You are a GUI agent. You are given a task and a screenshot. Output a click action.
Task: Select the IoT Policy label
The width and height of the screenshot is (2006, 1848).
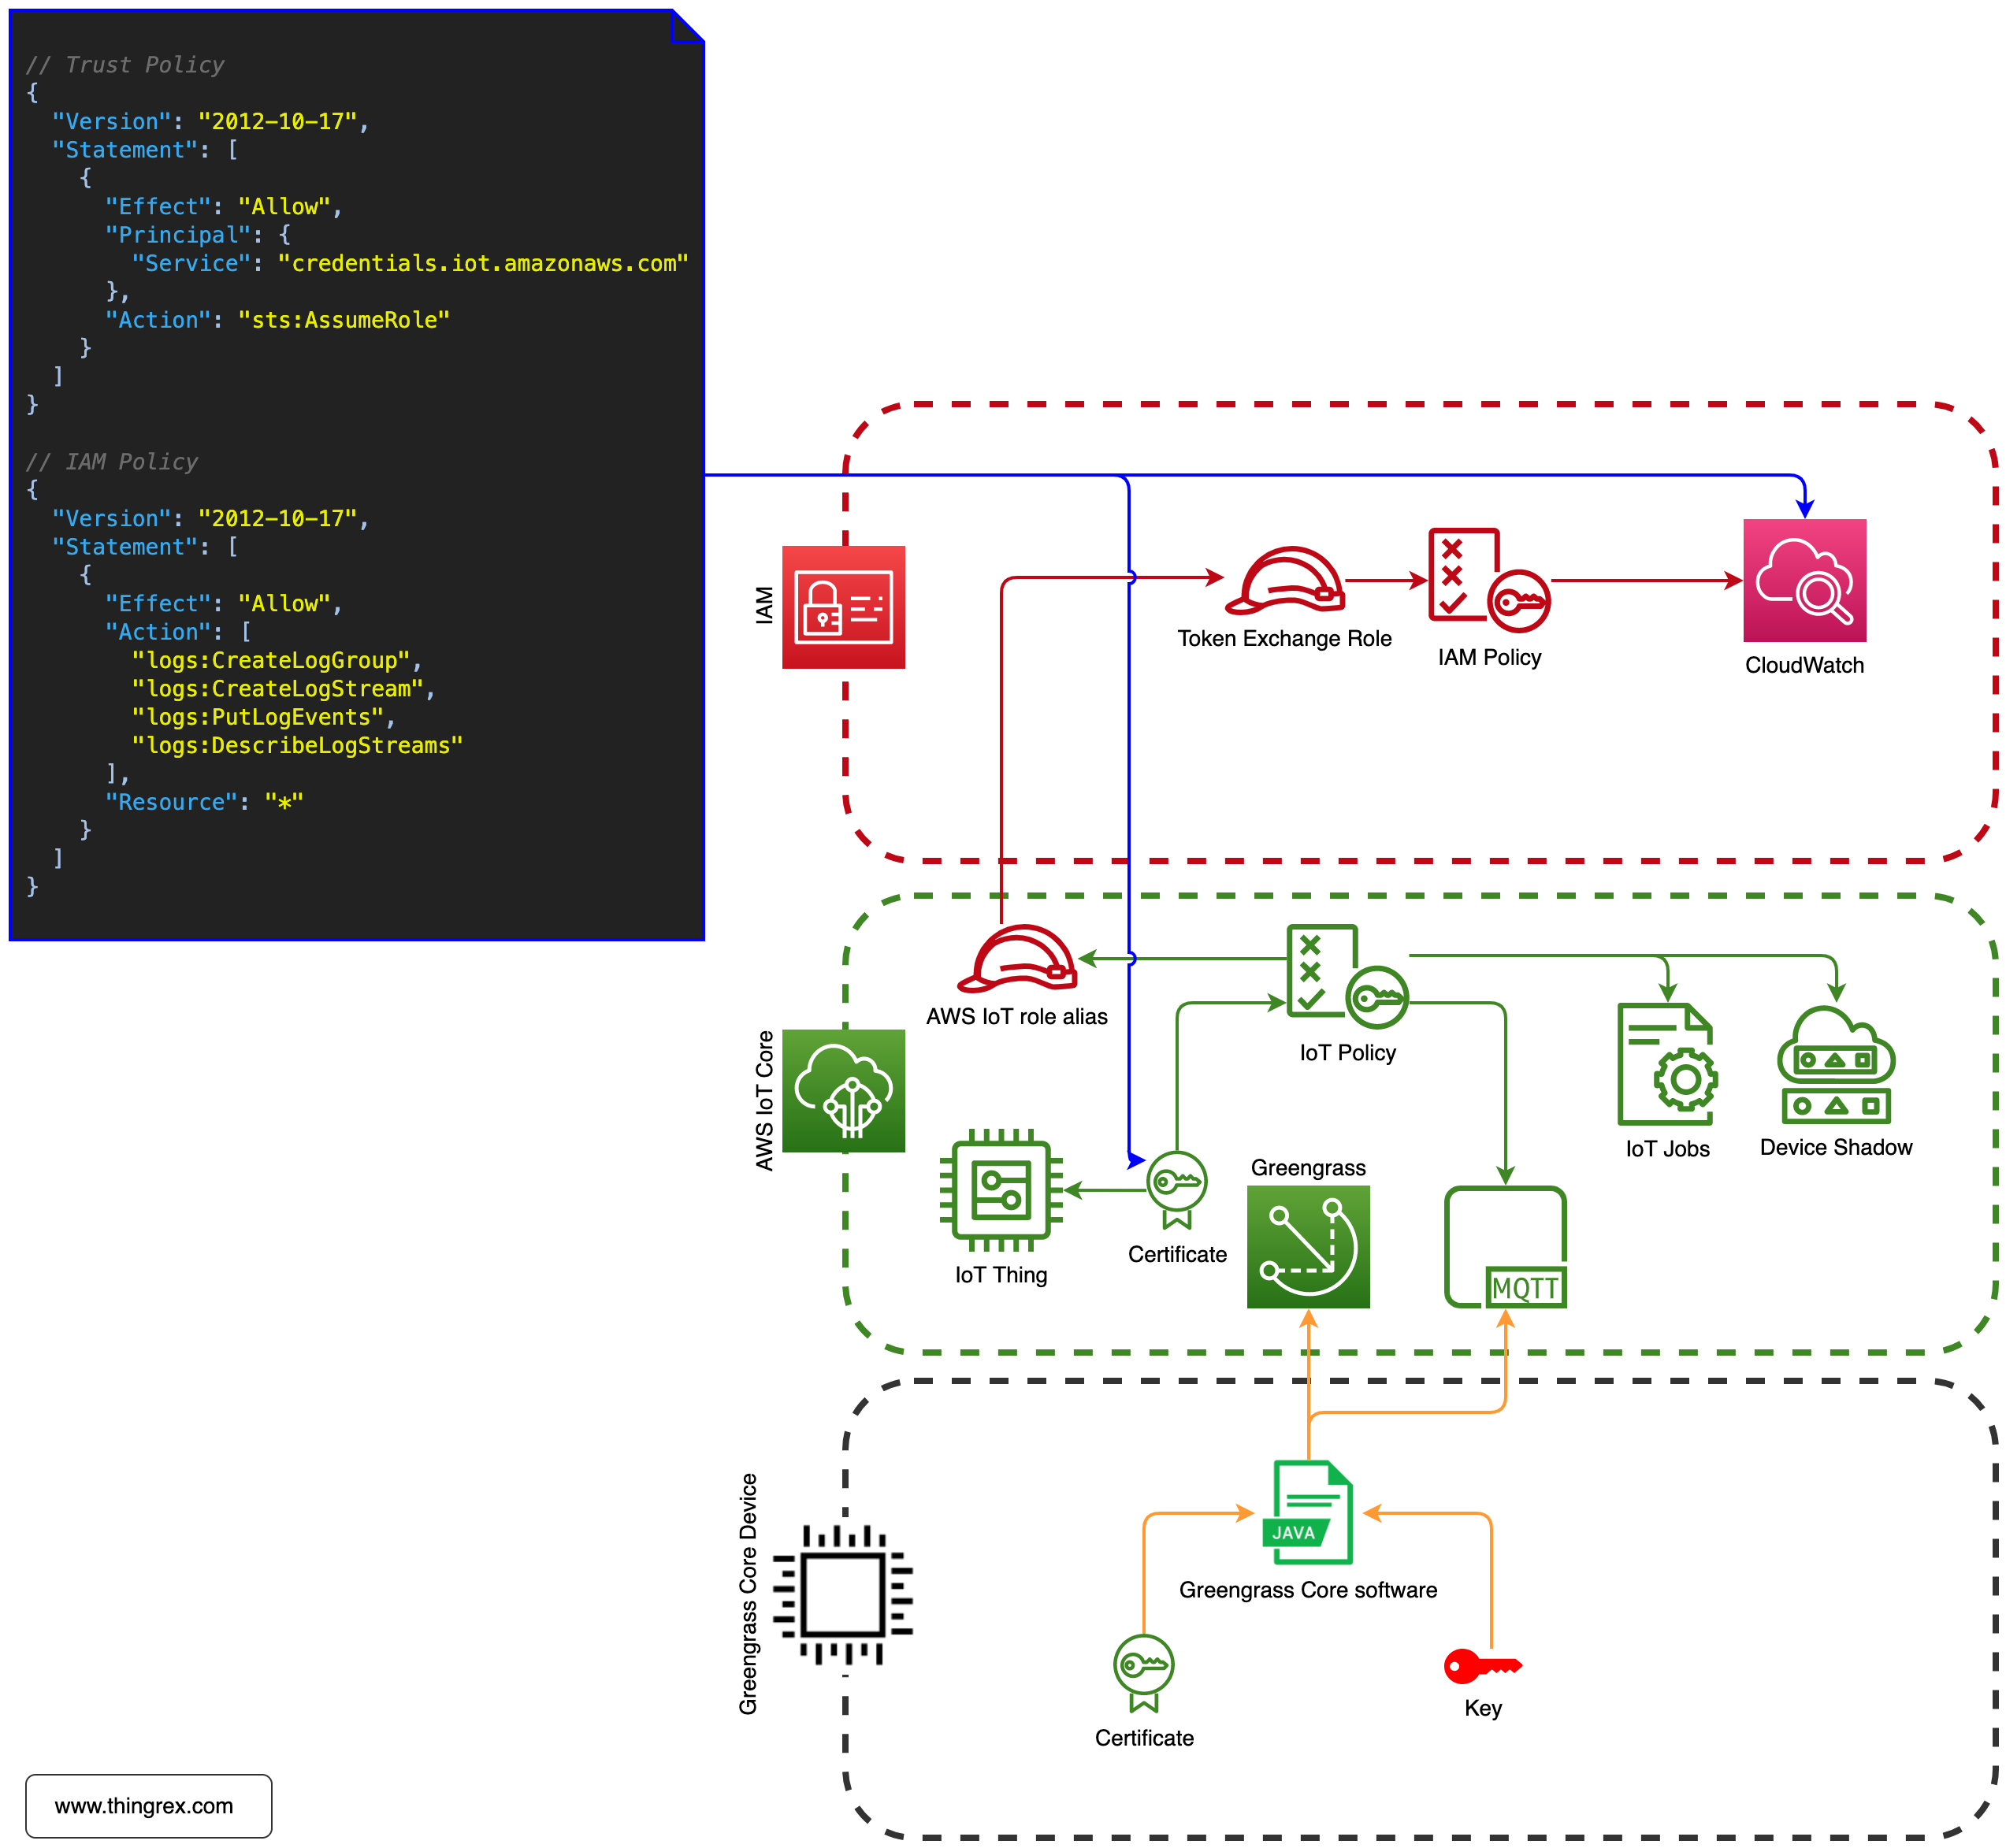(x=1347, y=1053)
